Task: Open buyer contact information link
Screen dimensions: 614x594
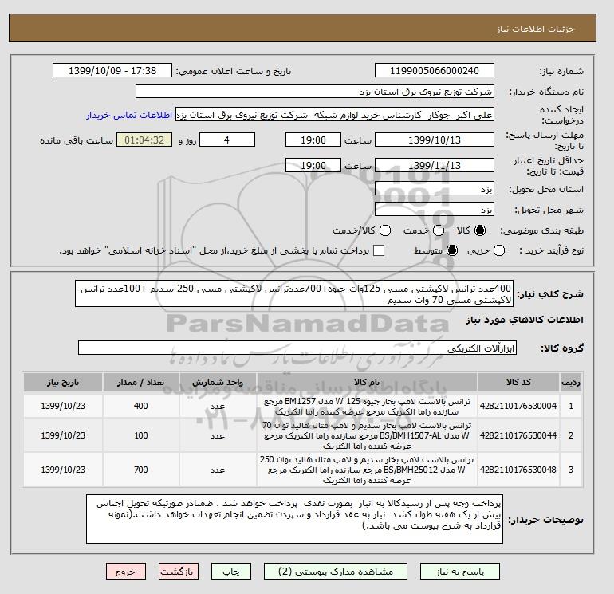Action: [129, 115]
